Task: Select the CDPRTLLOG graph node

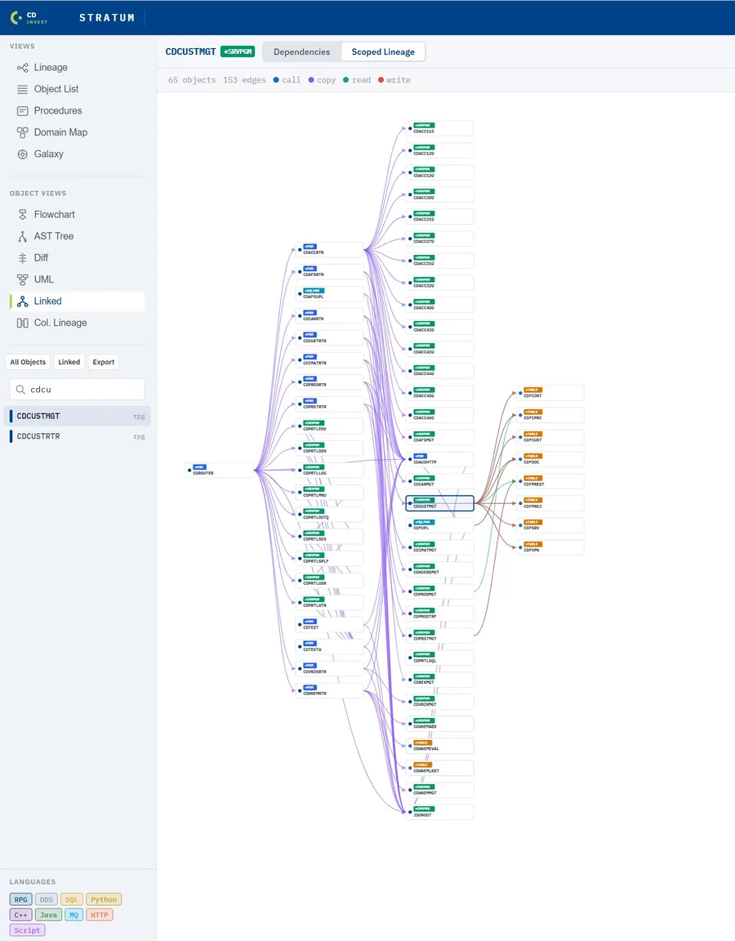Action: click(329, 470)
